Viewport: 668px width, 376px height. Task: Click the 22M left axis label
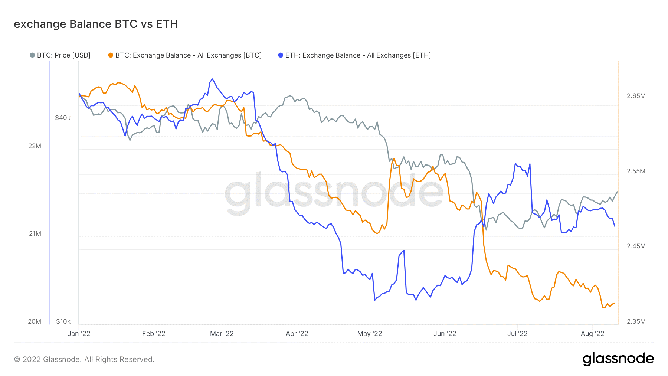click(x=35, y=146)
